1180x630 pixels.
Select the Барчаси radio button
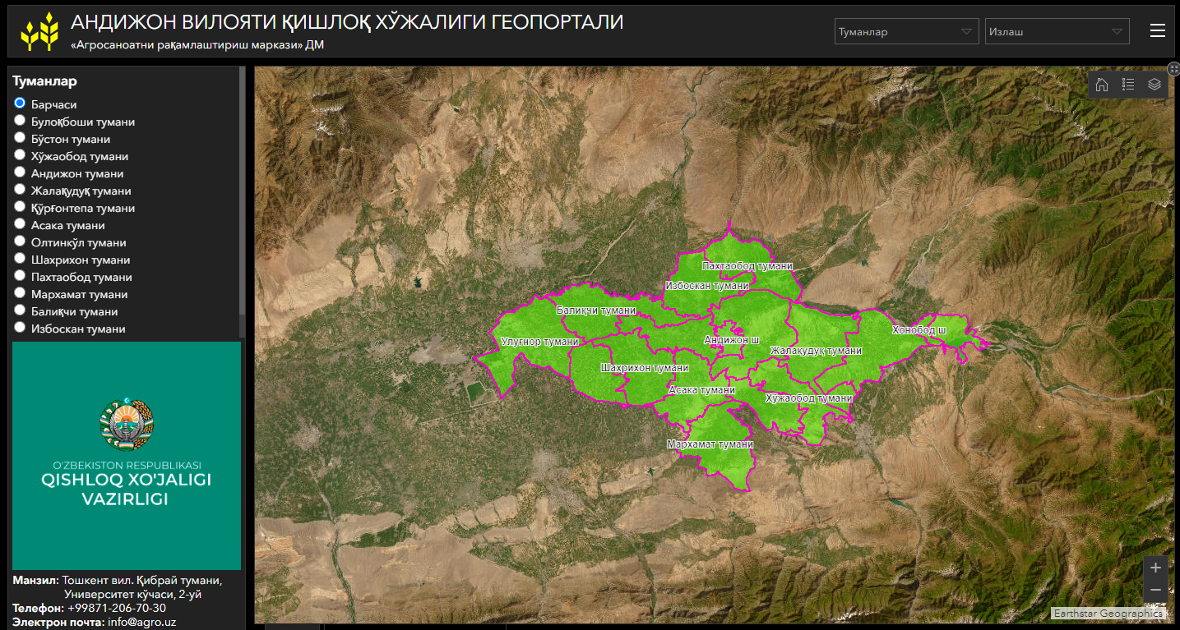[x=20, y=103]
